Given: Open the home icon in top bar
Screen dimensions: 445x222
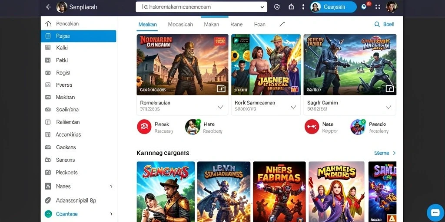Looking at the screenshot, I should [291, 7].
